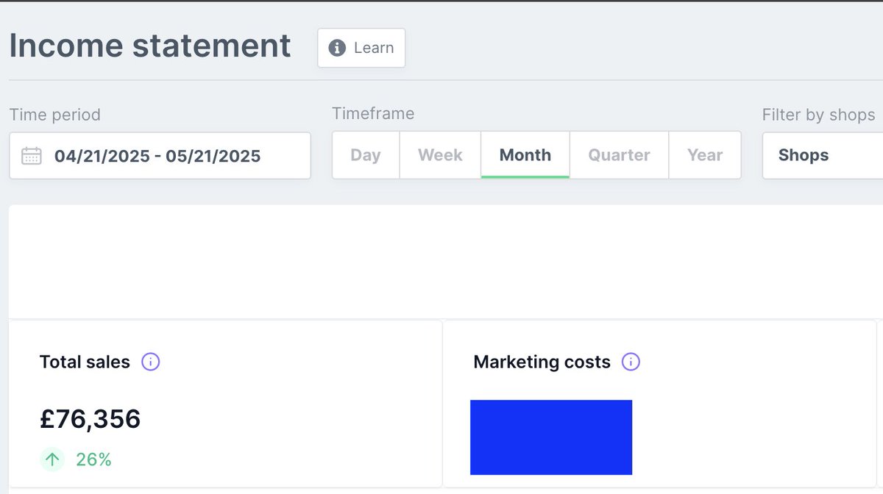Click the £76,356 total sales value
The height and width of the screenshot is (494, 883).
tap(90, 419)
